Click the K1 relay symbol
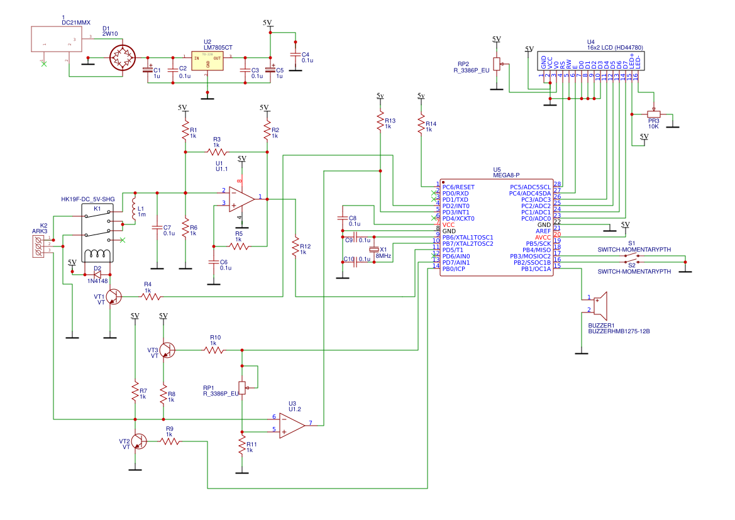This screenshot has width=735, height=520. click(x=97, y=233)
